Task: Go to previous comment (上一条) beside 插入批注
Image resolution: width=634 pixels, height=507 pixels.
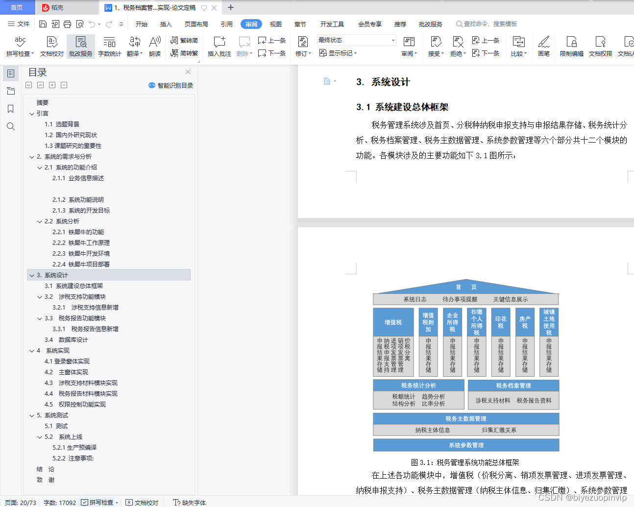Action: coord(272,40)
